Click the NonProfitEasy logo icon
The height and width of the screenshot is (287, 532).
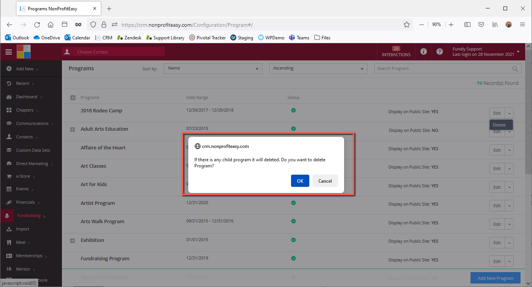[x=24, y=52]
